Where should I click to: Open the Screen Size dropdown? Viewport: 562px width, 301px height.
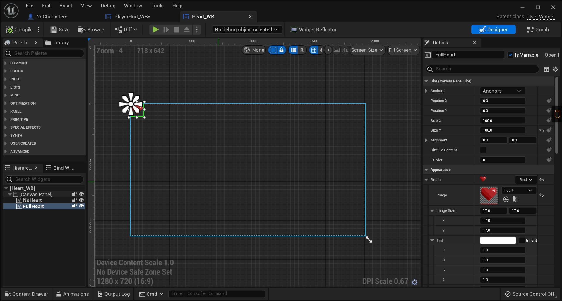coord(367,50)
